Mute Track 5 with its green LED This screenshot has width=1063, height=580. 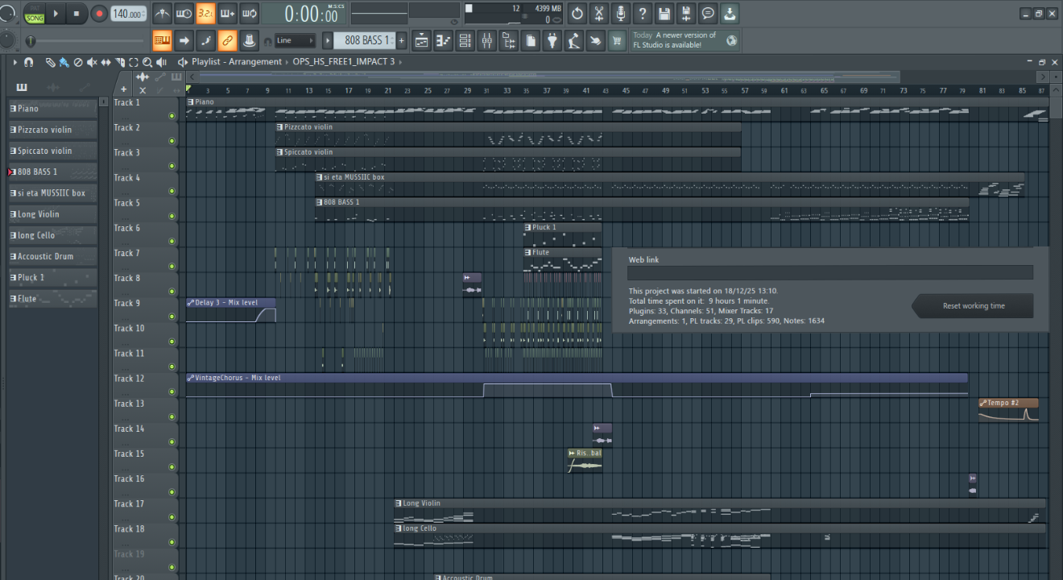coord(172,216)
